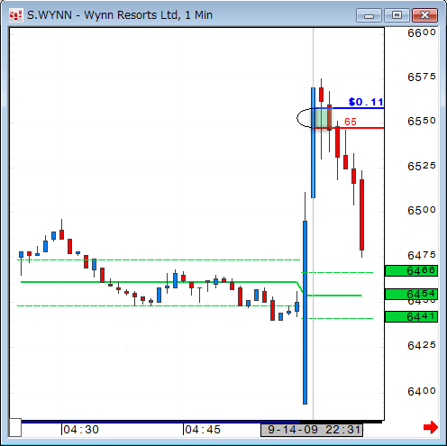Click the 6600 price axis label
The height and width of the screenshot is (446, 447).
click(x=422, y=32)
